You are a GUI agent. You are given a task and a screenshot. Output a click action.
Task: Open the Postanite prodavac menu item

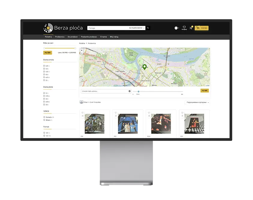(89, 37)
